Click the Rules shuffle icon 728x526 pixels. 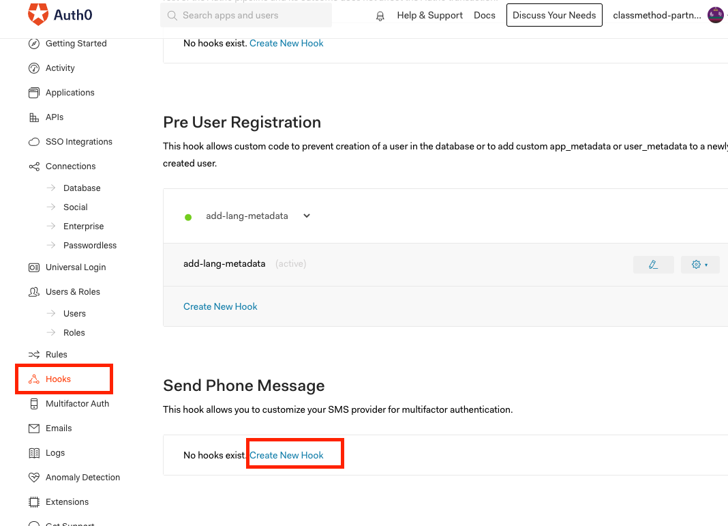[34, 355]
